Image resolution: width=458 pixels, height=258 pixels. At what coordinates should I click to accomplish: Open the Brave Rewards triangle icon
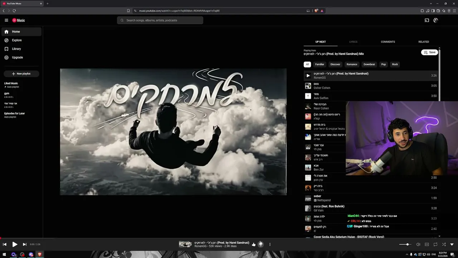tap(322, 11)
